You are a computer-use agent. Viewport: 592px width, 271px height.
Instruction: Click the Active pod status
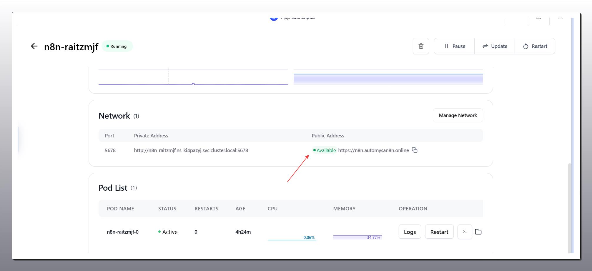pos(168,232)
